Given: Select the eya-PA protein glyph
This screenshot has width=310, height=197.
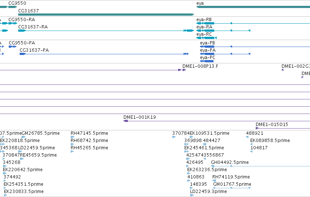Looking at the screenshot, I should 225,54.
